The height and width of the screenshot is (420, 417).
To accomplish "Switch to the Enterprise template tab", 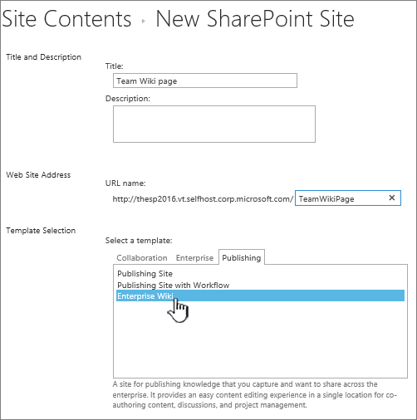I will coord(194,258).
